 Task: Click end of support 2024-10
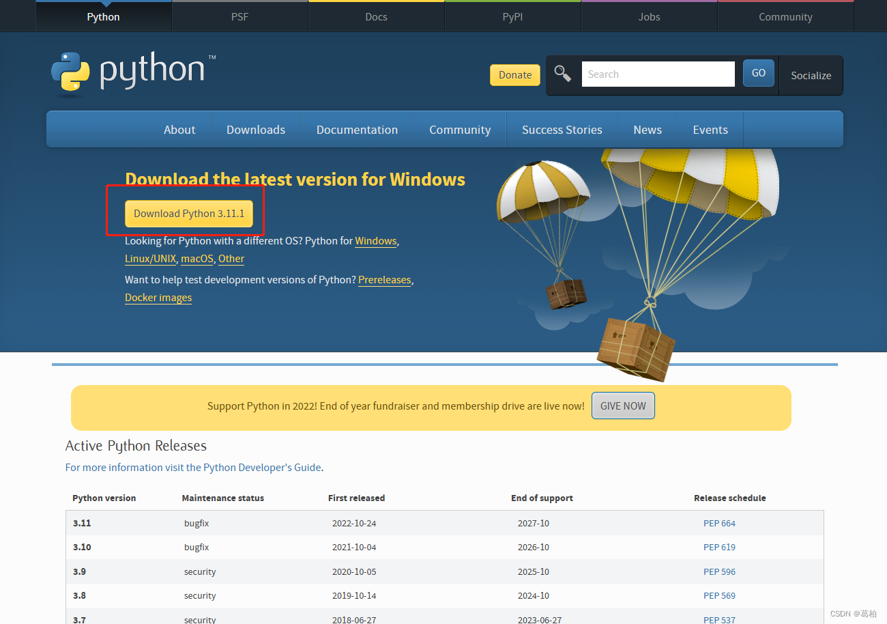click(534, 596)
